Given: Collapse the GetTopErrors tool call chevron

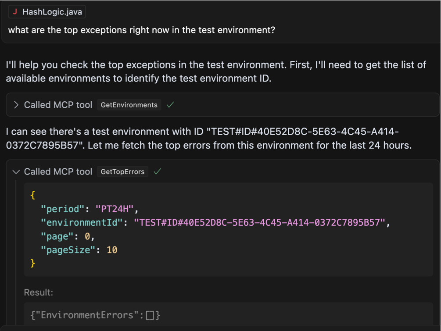Looking at the screenshot, I should (16, 172).
